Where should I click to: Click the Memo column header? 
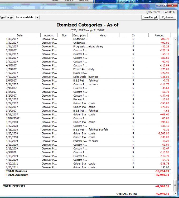pyautogui.click(x=103, y=35)
